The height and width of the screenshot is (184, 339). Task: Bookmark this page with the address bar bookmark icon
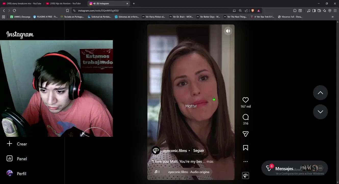[67, 10]
